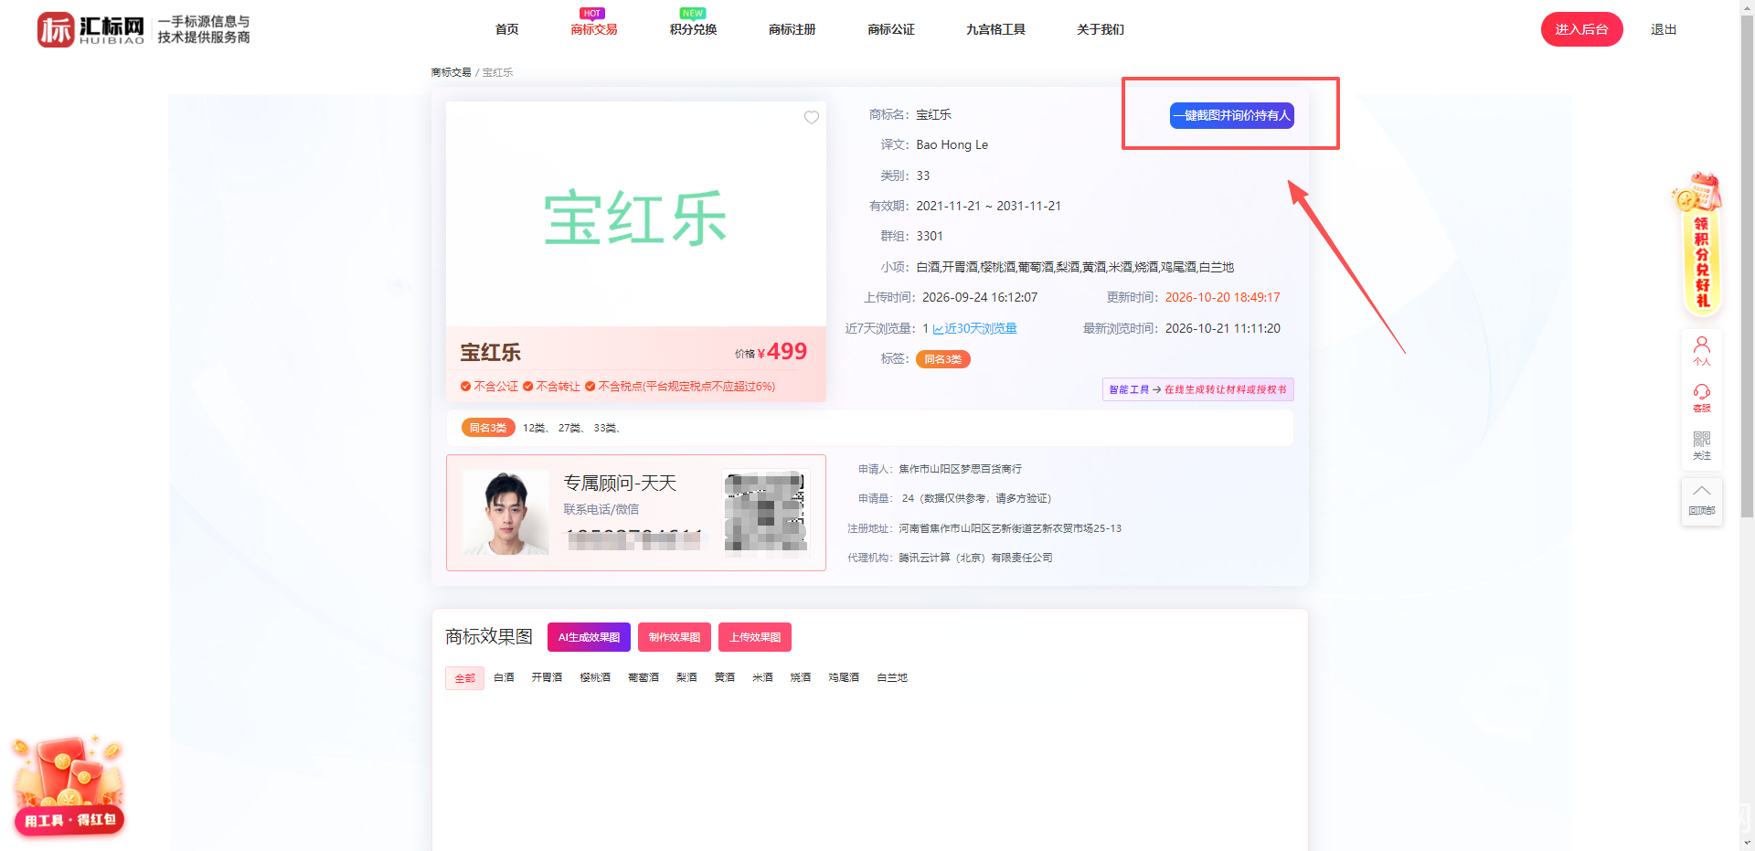Click 制作效果图 button
The height and width of the screenshot is (851, 1755).
675,637
